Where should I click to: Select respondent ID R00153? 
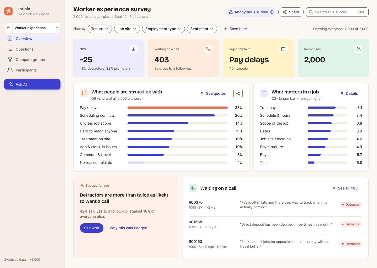coord(196,242)
